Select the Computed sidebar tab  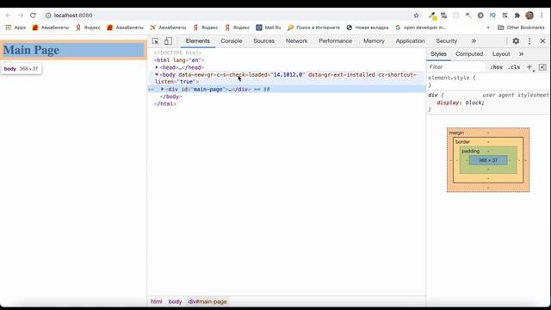pyautogui.click(x=469, y=53)
